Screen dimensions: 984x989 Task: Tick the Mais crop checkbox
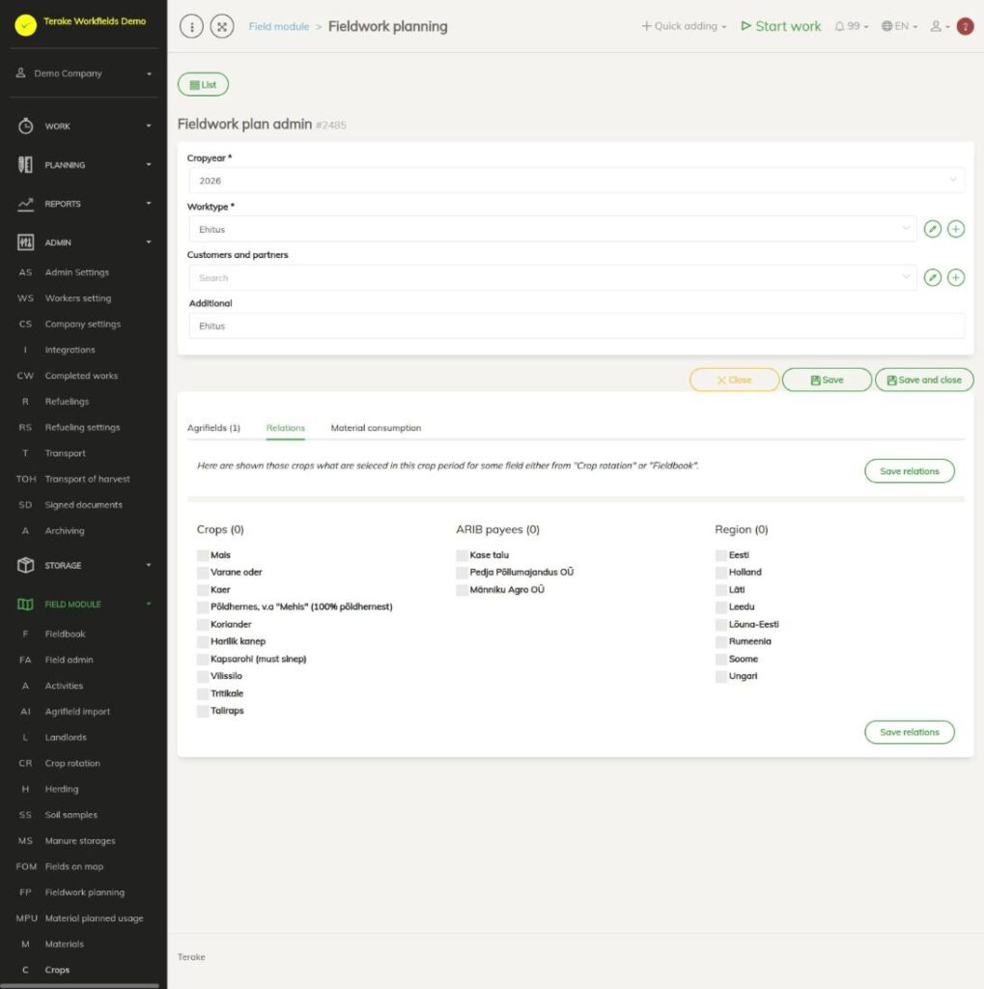[203, 555]
